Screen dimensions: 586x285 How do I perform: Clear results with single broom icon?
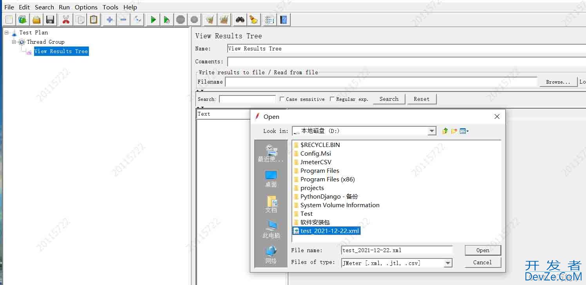(210, 20)
